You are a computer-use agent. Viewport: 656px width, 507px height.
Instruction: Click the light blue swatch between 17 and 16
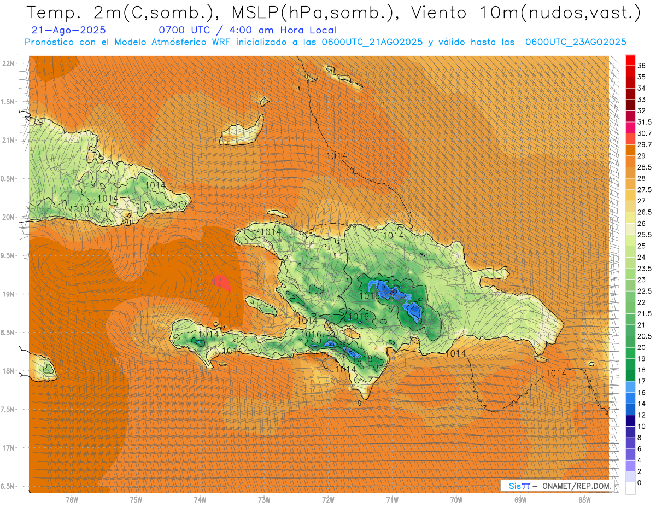pyautogui.click(x=630, y=387)
